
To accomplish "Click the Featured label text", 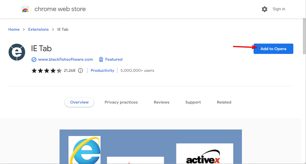I will (x=114, y=59).
